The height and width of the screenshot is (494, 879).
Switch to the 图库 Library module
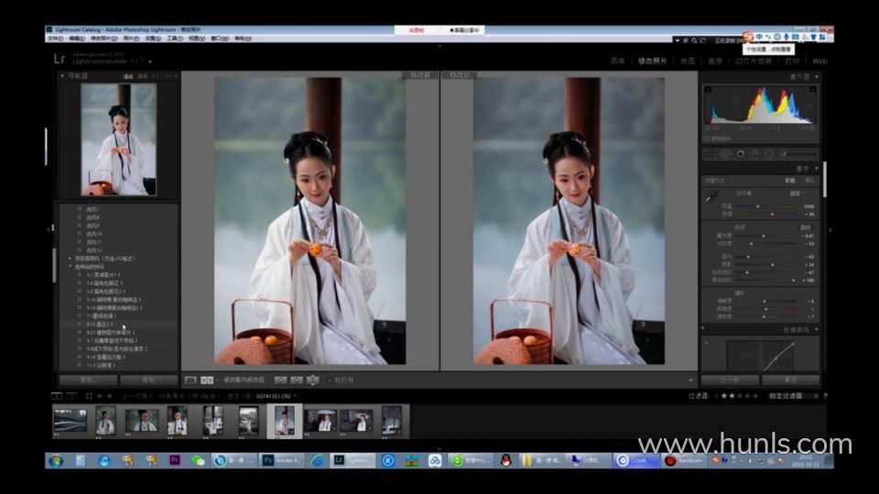[x=617, y=61]
